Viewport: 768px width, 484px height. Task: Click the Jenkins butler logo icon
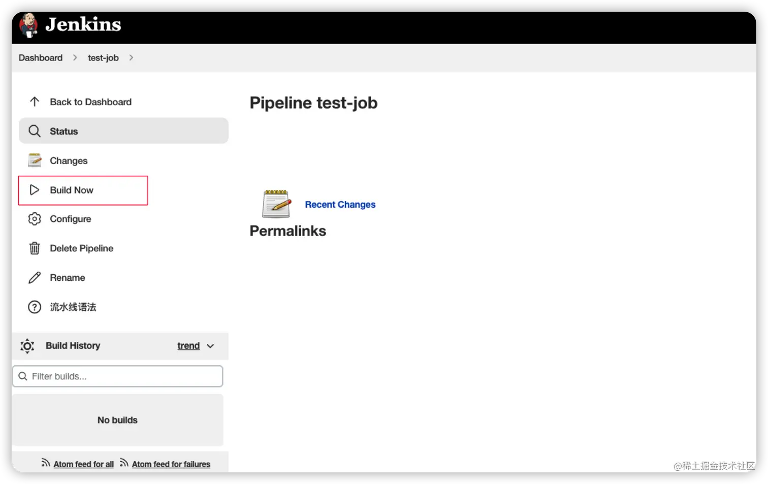(28, 25)
